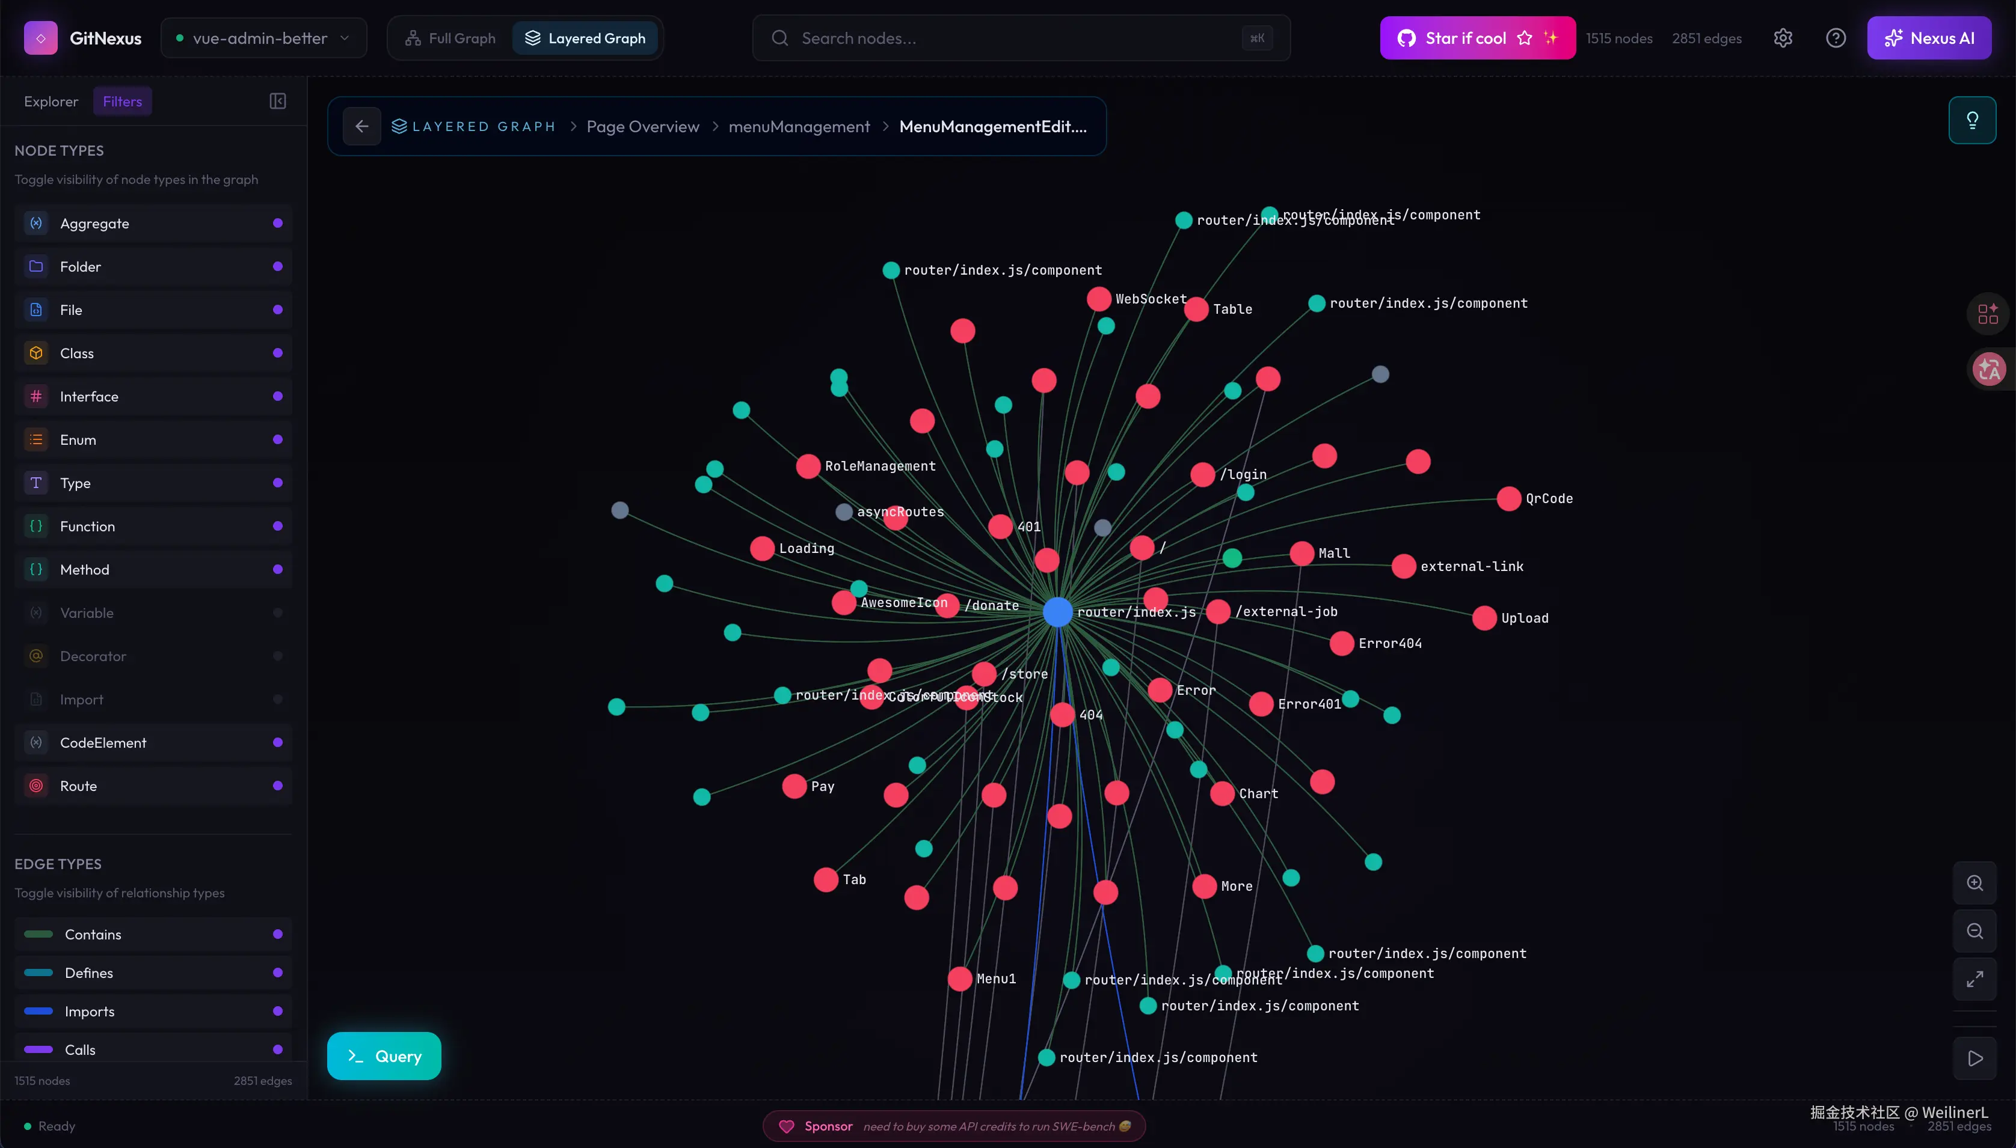Toggle Calls edge visibility
This screenshot has width=2016, height=1148.
pyautogui.click(x=278, y=1049)
